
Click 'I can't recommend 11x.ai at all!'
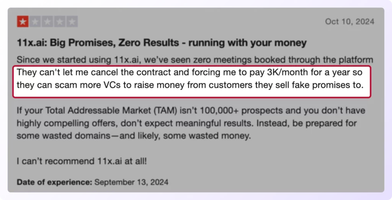click(82, 161)
